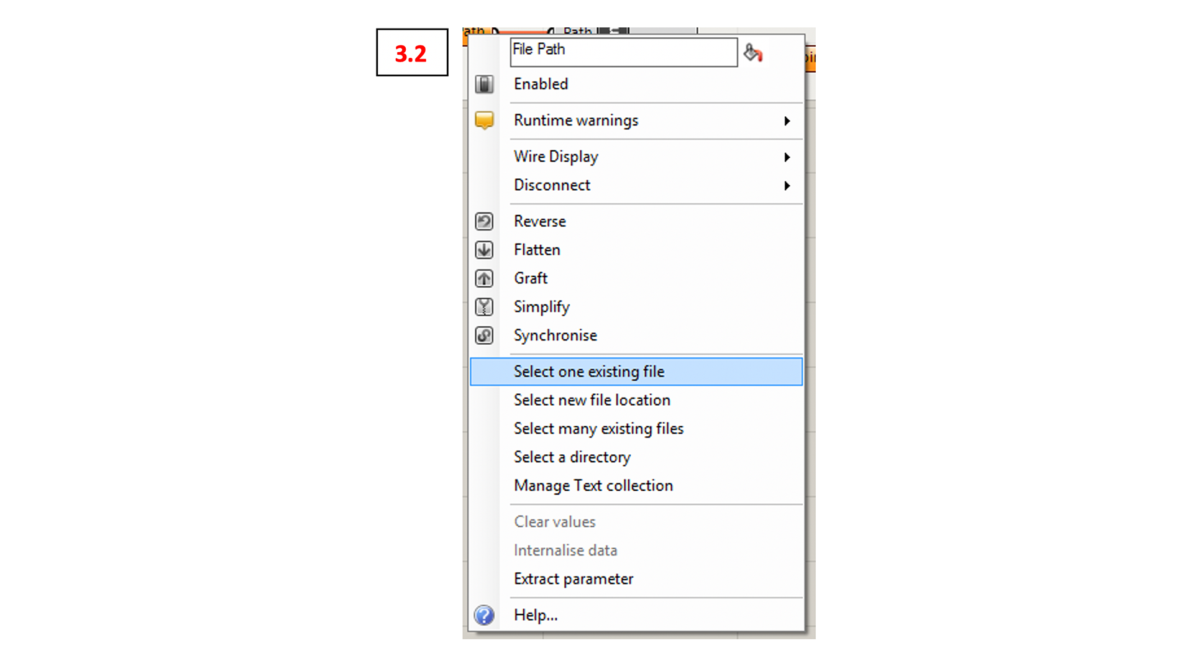Click the orange notification/warning icon
The width and height of the screenshot is (1193, 671).
484,121
